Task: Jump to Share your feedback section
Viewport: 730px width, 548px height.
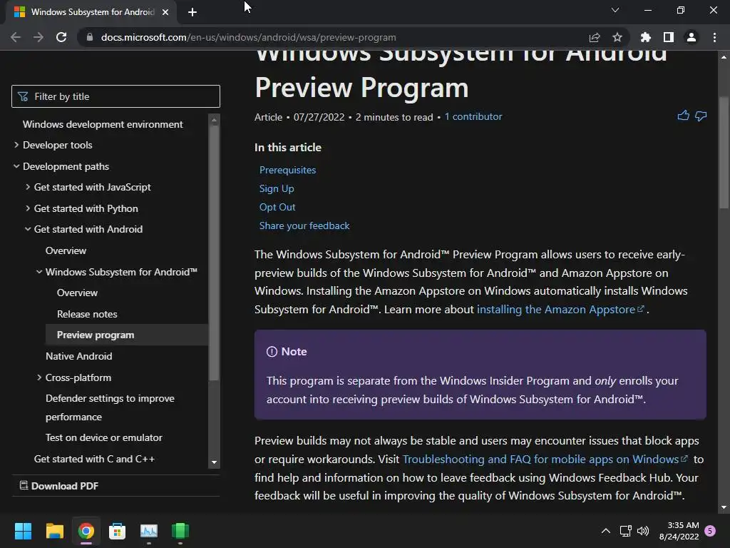Action: click(304, 225)
